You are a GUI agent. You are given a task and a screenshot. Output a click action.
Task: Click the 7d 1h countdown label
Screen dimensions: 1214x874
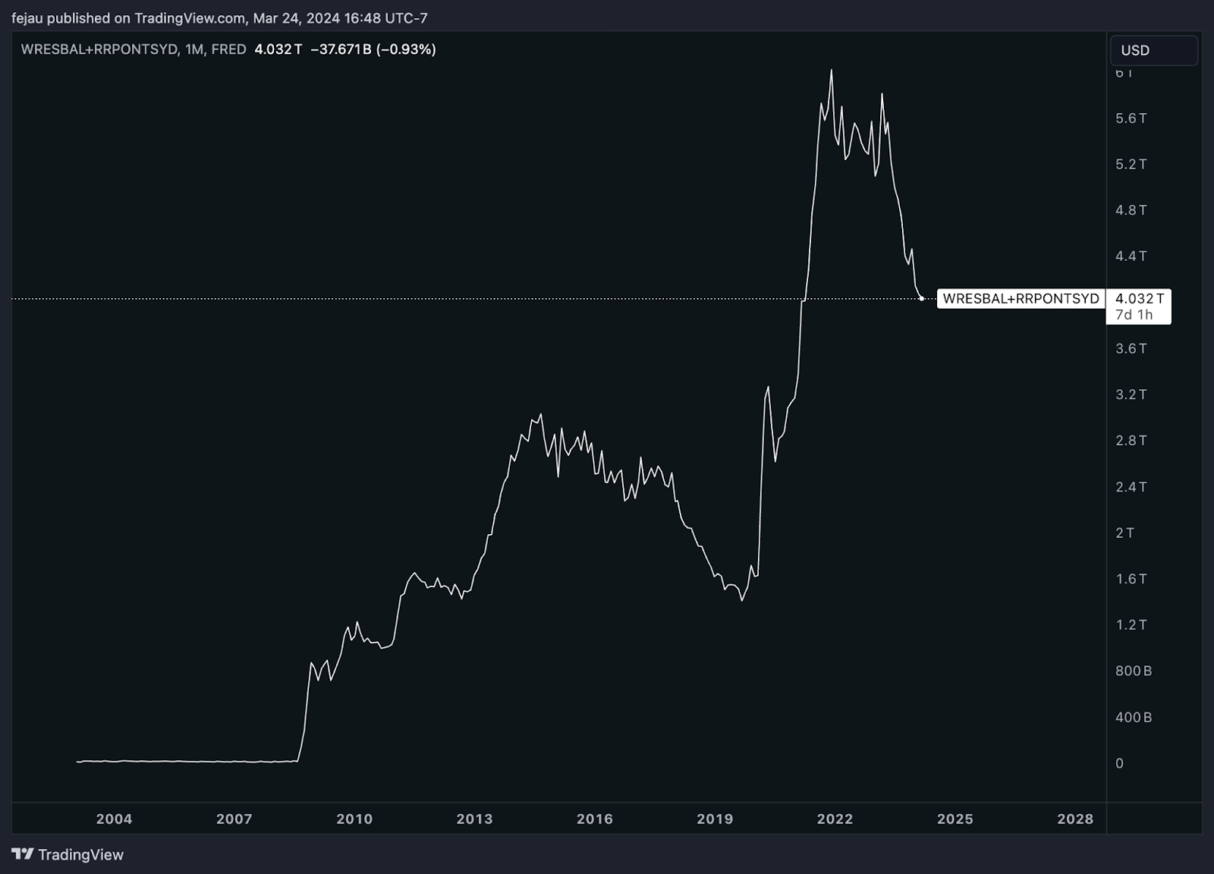click(x=1134, y=315)
